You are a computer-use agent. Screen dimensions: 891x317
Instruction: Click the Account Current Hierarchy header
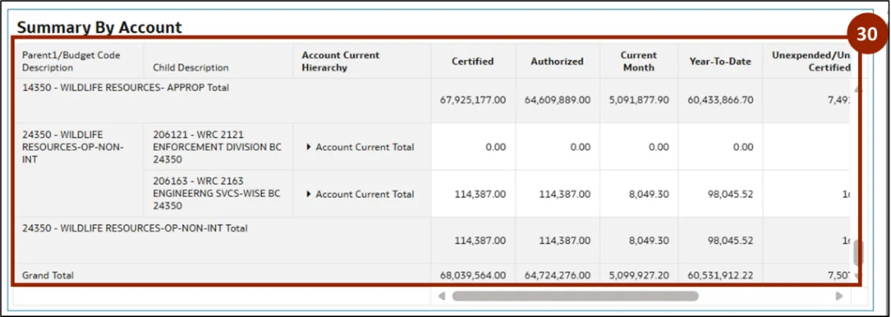pyautogui.click(x=340, y=61)
